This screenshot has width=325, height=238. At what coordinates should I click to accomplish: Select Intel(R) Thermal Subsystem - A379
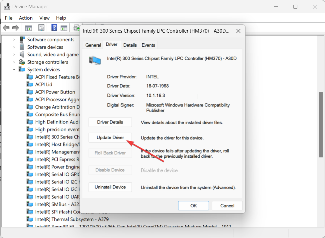68,219
